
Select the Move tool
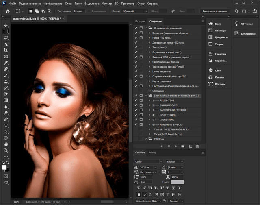(x=6, y=25)
